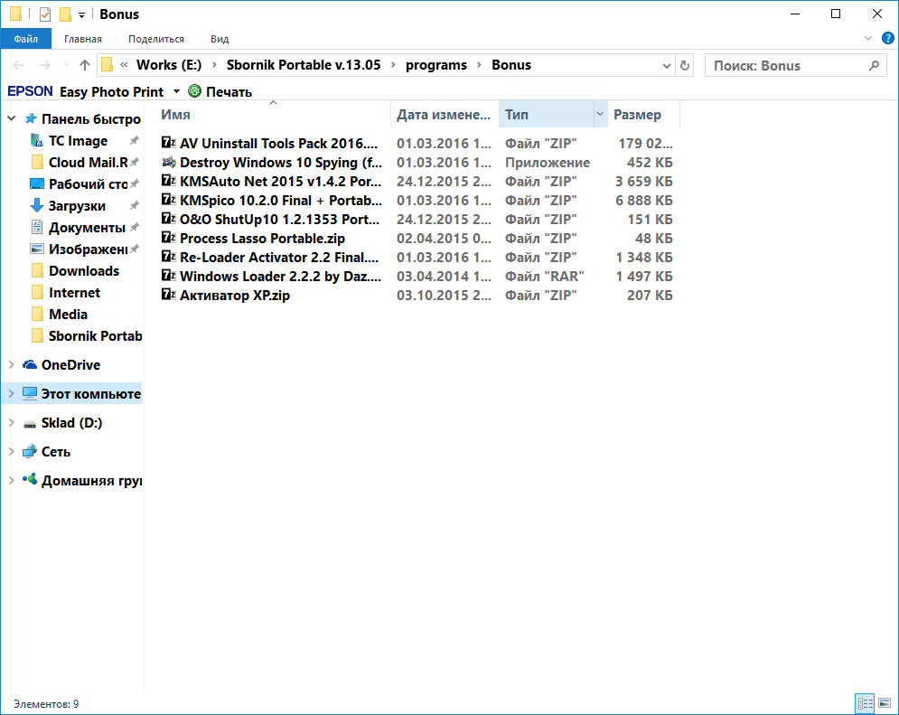Click the Properties icon in the title bar
Image resolution: width=899 pixels, height=715 pixels.
45,14
